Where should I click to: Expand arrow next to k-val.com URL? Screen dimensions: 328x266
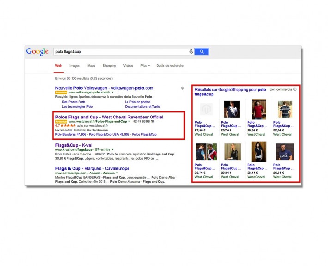tap(113, 149)
